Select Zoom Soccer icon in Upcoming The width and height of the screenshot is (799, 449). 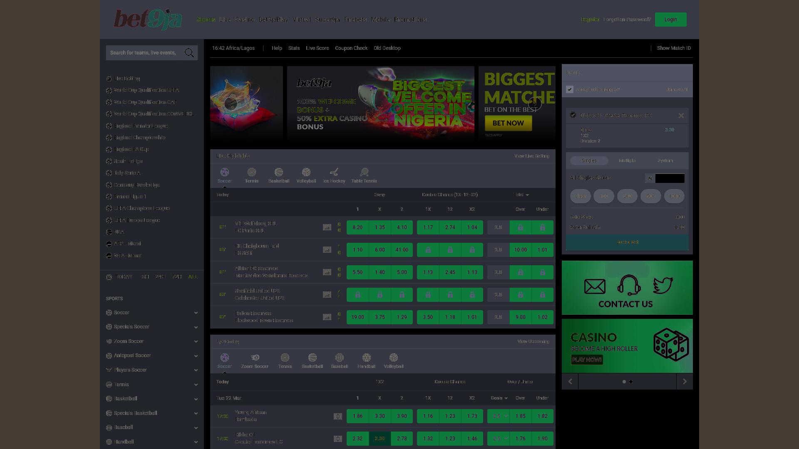click(255, 358)
